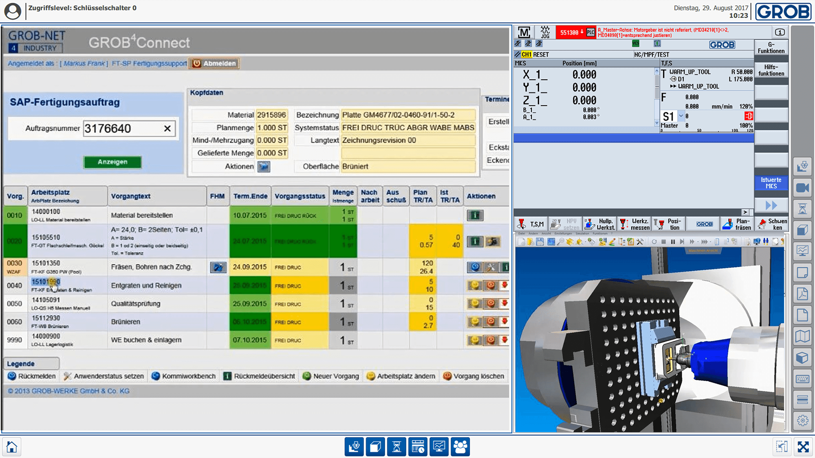This screenshot has width=815, height=458.
Task: Click the magnifier zoom icon in simulation toolbar
Action: (560, 241)
